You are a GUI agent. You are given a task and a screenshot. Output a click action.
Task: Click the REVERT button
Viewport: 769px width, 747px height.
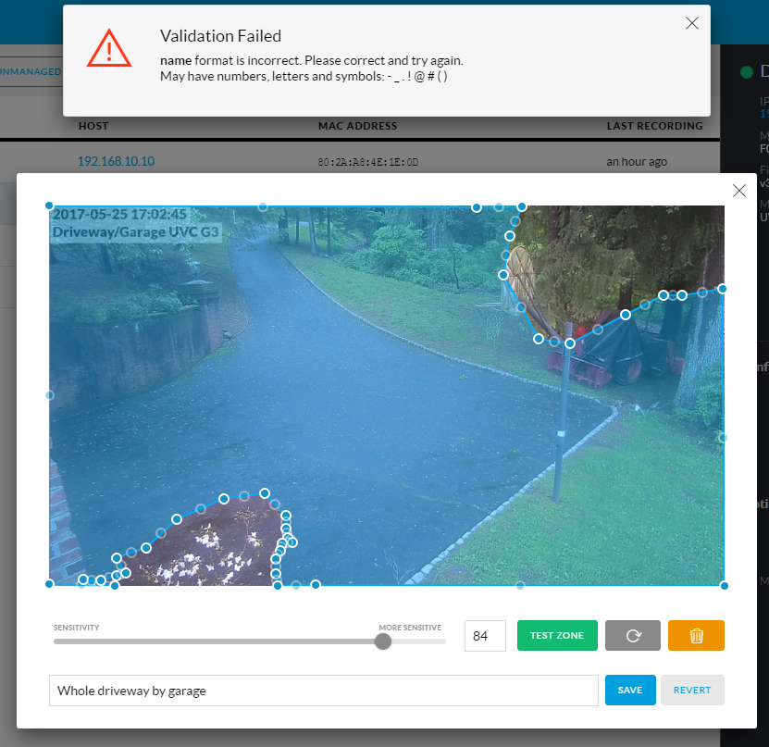(692, 691)
